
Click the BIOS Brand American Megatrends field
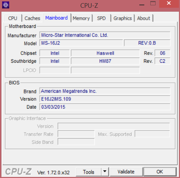pyautogui.click(x=105, y=91)
